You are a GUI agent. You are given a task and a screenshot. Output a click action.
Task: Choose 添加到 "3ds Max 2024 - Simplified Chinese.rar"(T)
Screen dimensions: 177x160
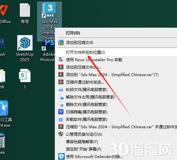(x=116, y=75)
